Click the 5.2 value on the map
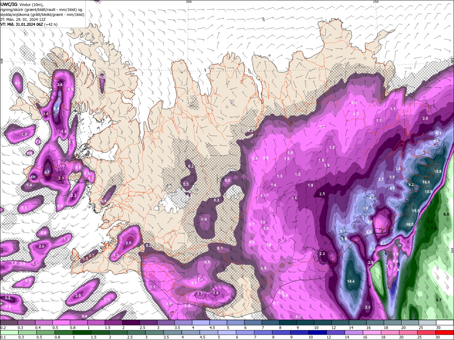This screenshot has height=340, width=454. click(x=373, y=249)
